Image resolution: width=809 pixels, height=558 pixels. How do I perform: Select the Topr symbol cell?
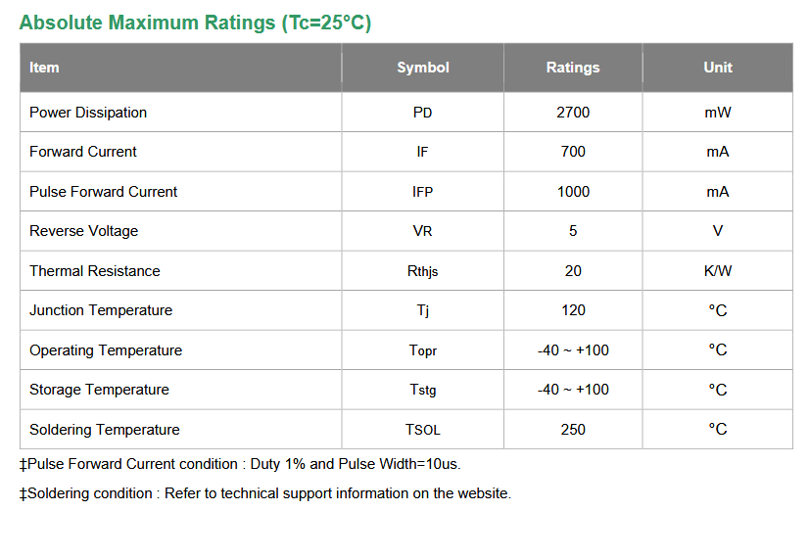coord(422,350)
